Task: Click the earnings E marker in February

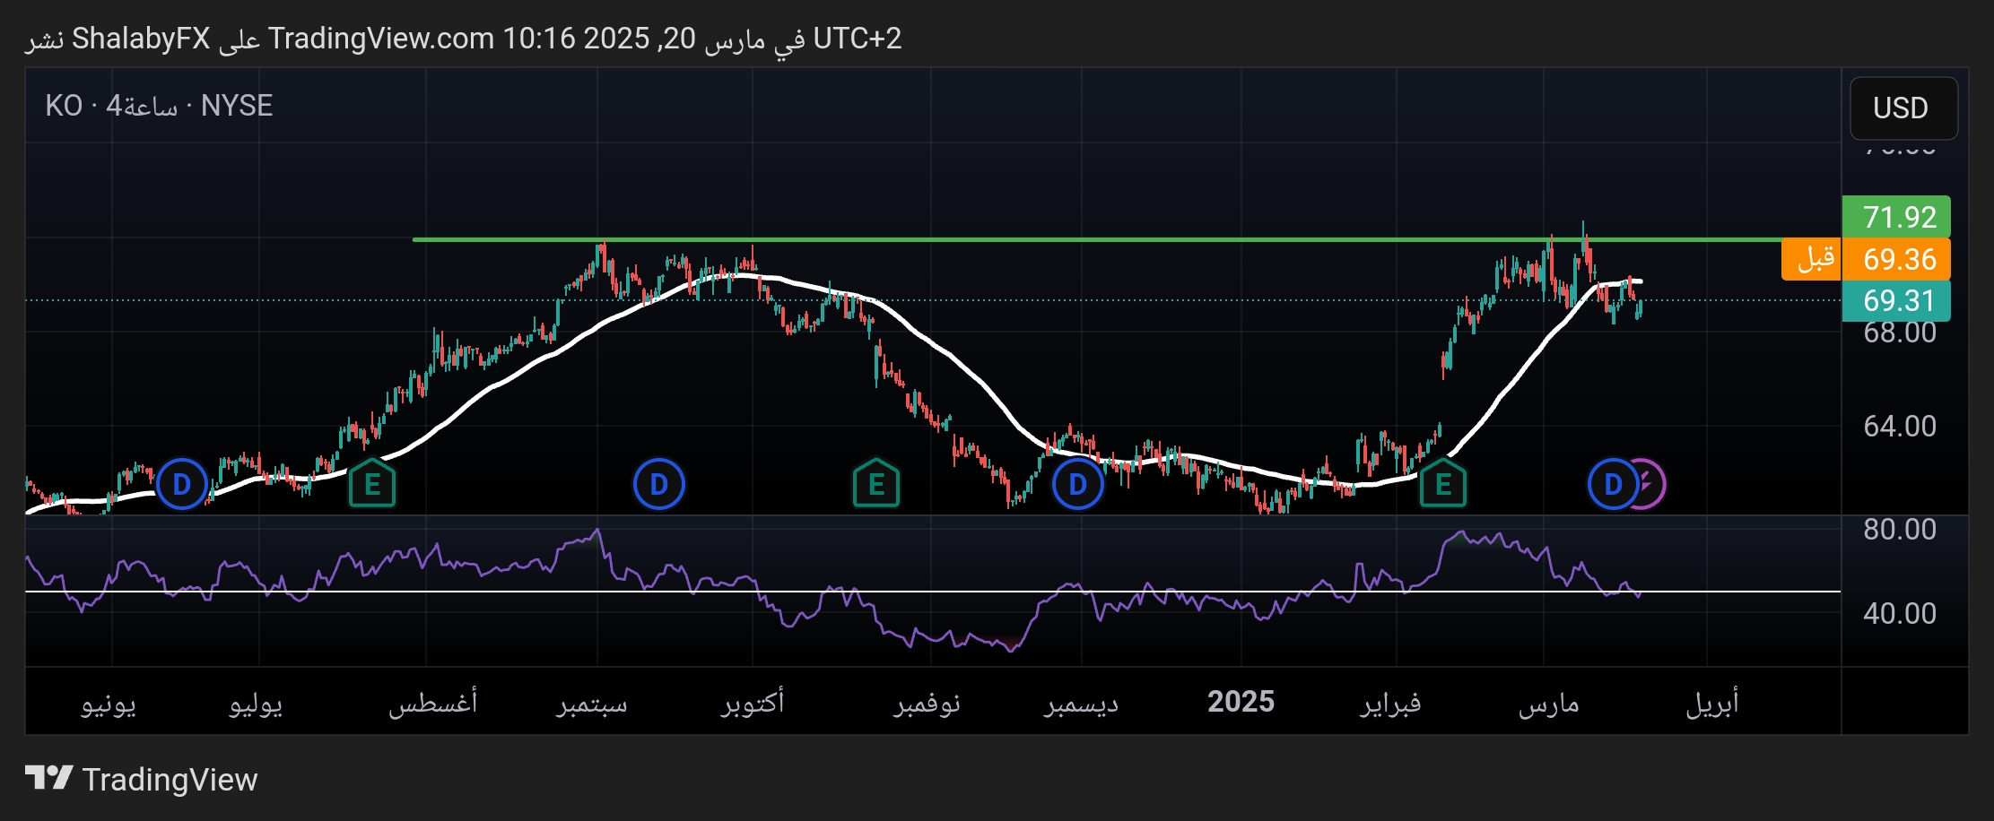Action: click(1442, 484)
